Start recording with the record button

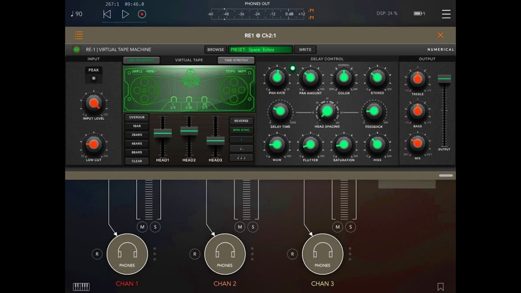coord(142,14)
